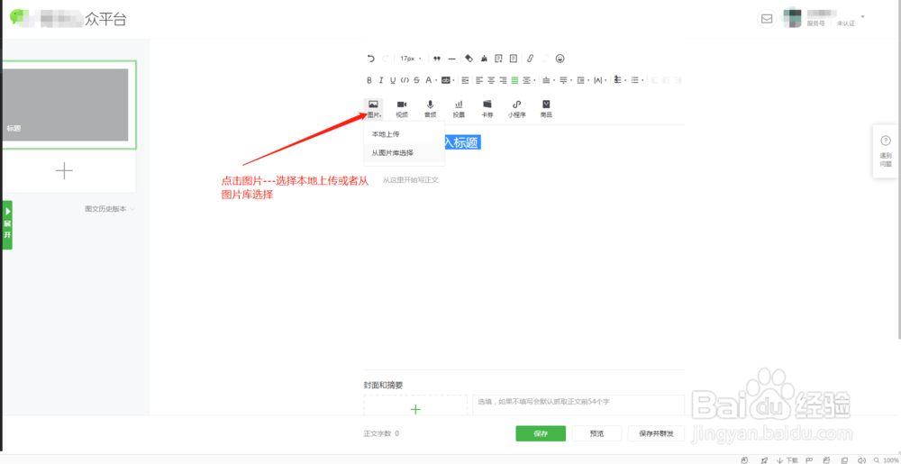
Task: Insert a blockquote with the quote icon
Action: pyautogui.click(x=437, y=59)
